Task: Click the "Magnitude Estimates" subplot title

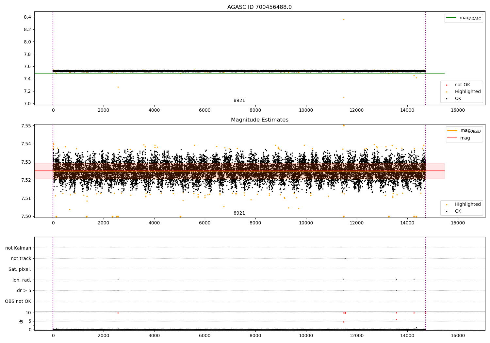Action: tap(259, 120)
